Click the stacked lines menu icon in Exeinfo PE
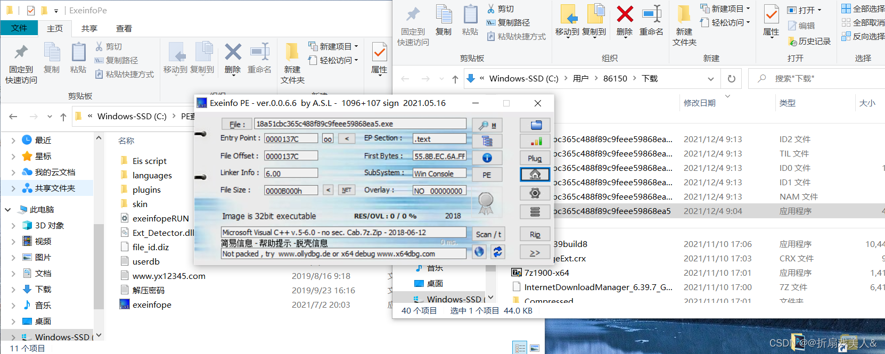This screenshot has width=885, height=354. (535, 212)
